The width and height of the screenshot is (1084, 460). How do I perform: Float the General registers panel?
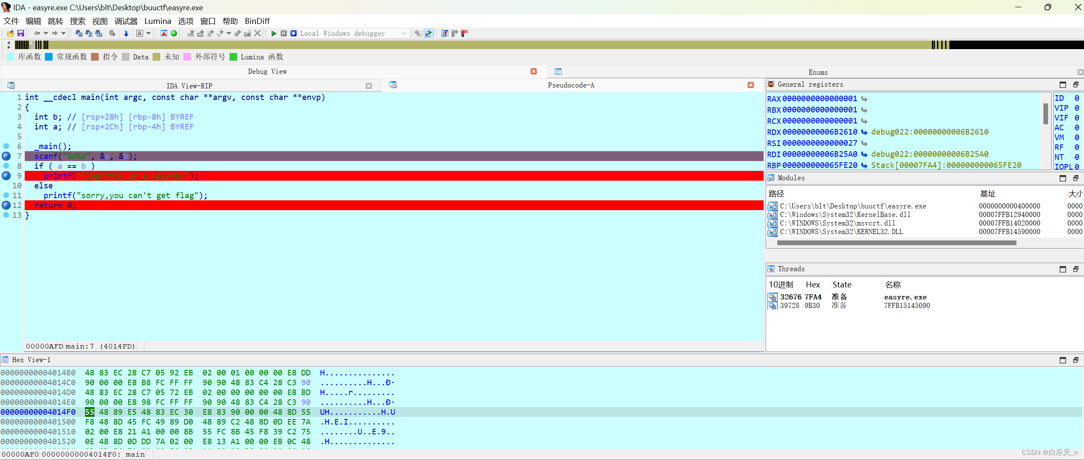[x=1076, y=85]
